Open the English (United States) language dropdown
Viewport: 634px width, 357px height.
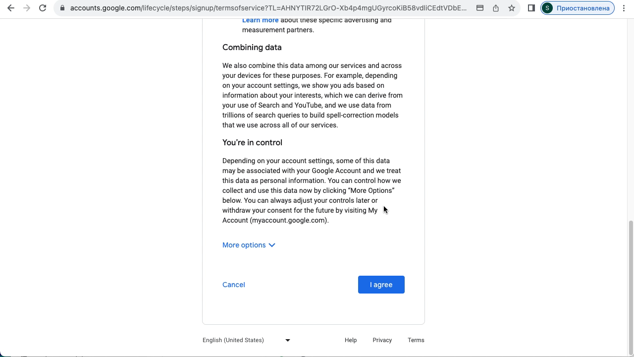click(246, 340)
